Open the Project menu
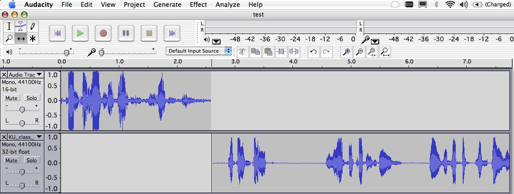The height and width of the screenshot is (194, 514). (134, 5)
